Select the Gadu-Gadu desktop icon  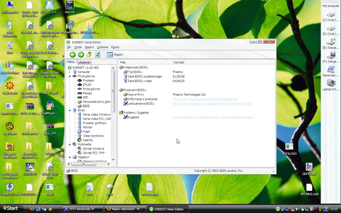pyautogui.click(x=10, y=88)
